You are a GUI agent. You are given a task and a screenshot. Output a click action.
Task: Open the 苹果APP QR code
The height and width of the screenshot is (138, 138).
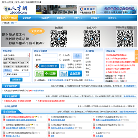pos(125,38)
